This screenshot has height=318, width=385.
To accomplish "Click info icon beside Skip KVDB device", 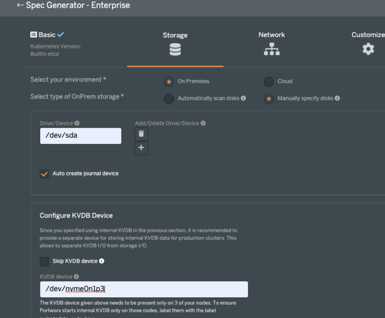I will (102, 261).
